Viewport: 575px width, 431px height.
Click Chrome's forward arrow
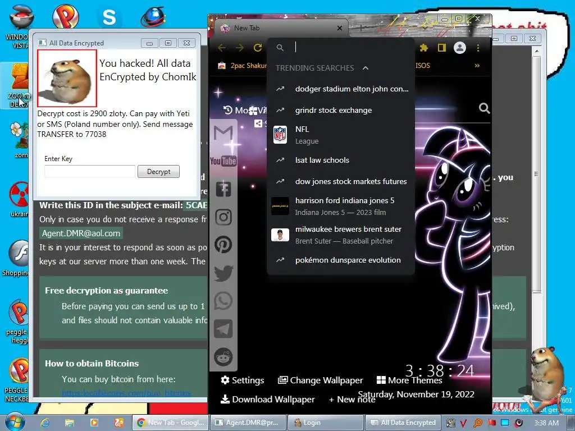239,48
